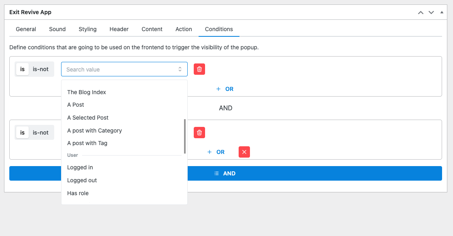Screen dimensions: 453x236
Task: Move the Exit Revive App panel down
Action: tap(431, 13)
